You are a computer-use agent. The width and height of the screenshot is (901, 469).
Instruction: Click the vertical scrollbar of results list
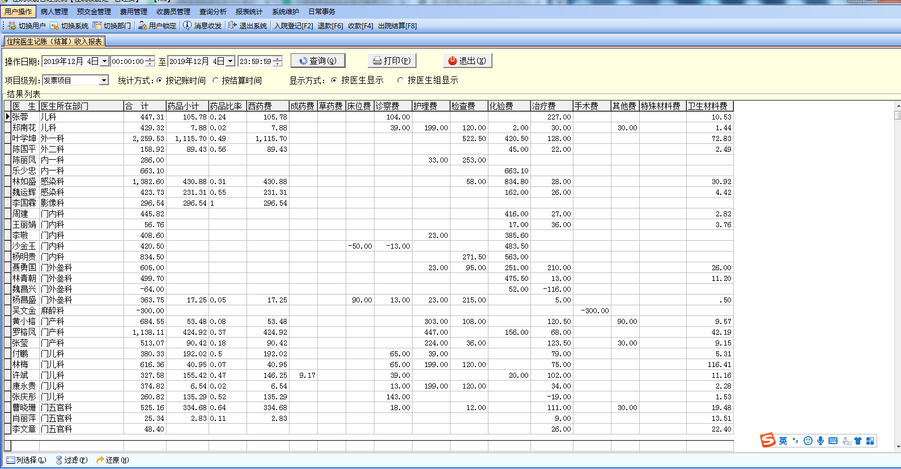[x=898, y=276]
